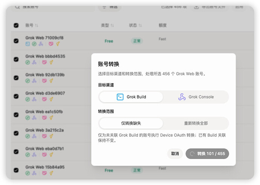The image size is (260, 185).
Task: Click pink shield icon under Grok Web bbbd4535
Action: (44, 62)
